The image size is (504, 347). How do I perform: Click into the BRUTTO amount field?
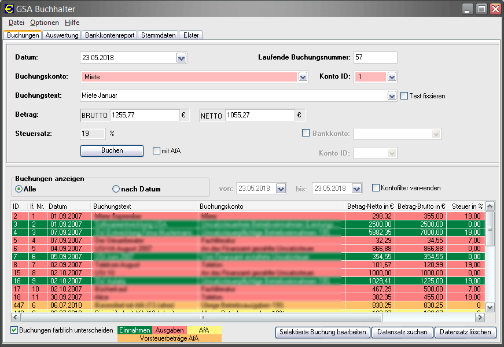coord(145,115)
